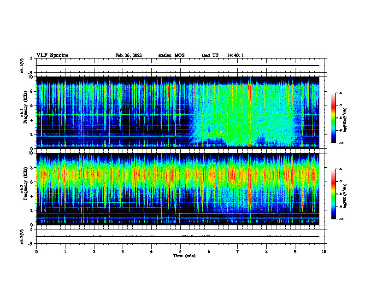This screenshot has width=365, height=282.
Task: Click the ch.2 "Frequency (kHz)" axis label
Action: (x=25, y=183)
